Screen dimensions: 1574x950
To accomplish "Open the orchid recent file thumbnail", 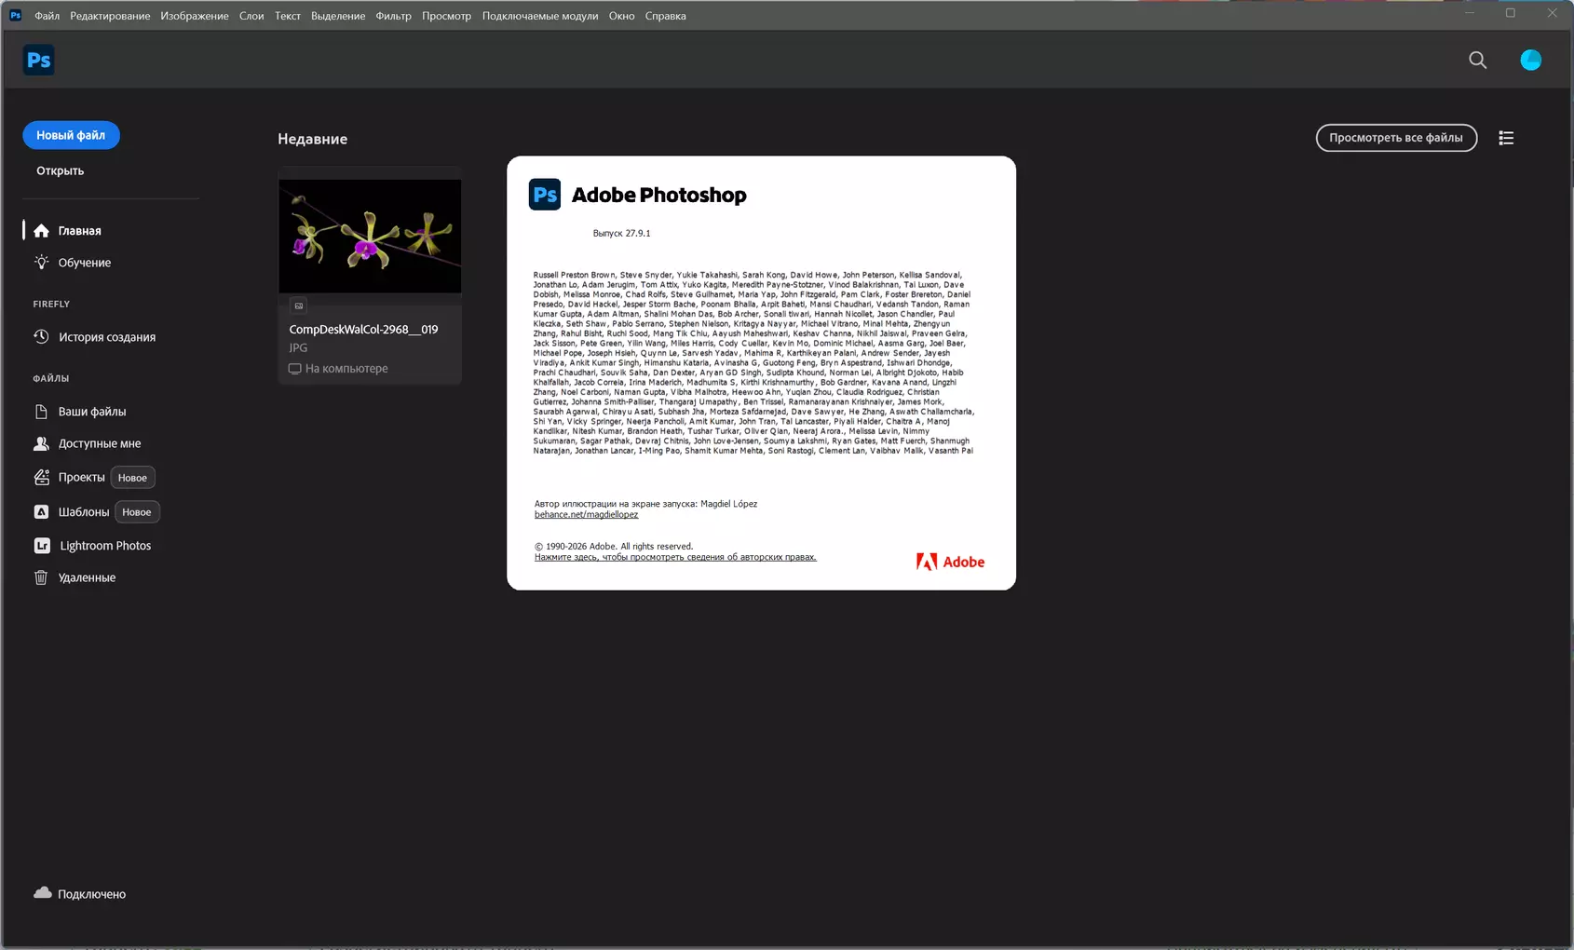I will [x=370, y=236].
